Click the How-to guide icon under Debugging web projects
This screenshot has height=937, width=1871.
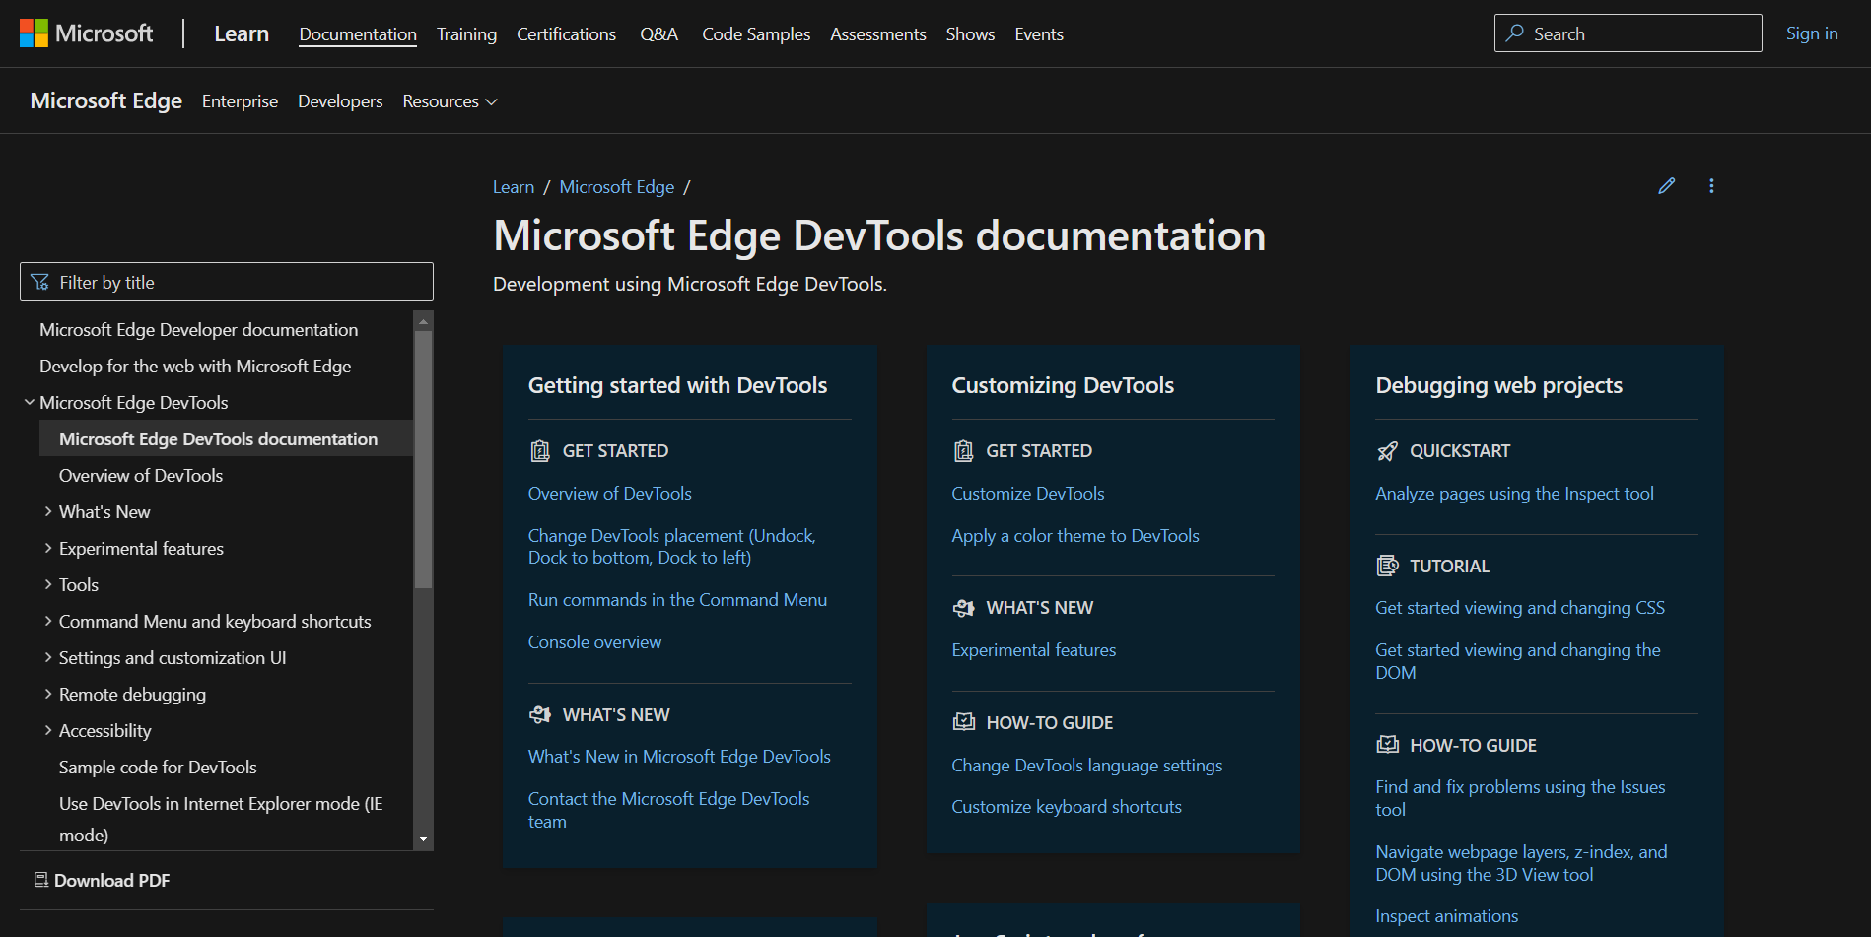click(1387, 745)
